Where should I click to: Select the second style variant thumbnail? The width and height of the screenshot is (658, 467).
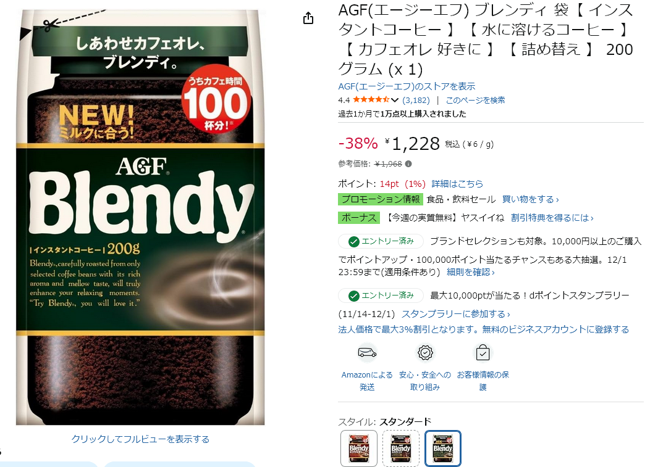(x=401, y=448)
